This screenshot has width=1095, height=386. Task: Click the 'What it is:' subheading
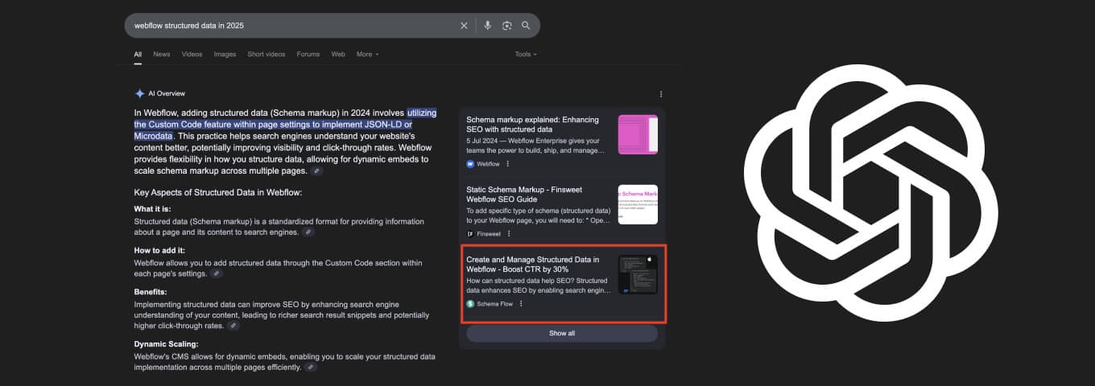153,209
